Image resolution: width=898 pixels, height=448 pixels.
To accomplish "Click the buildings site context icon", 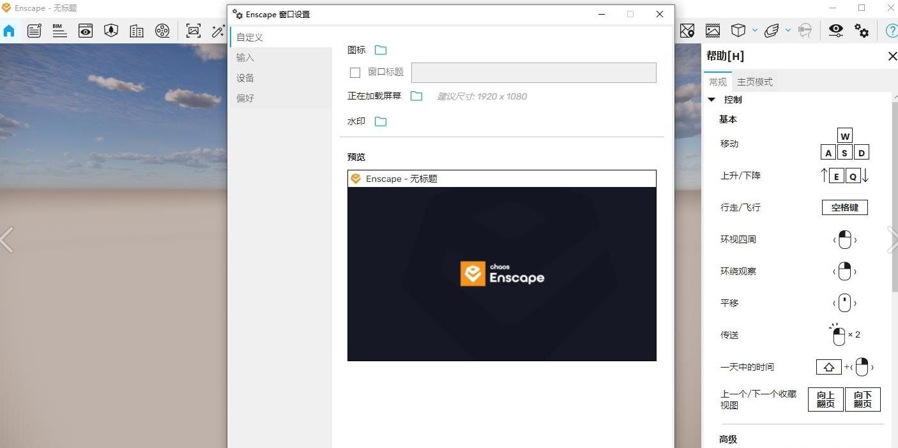I will (x=137, y=30).
